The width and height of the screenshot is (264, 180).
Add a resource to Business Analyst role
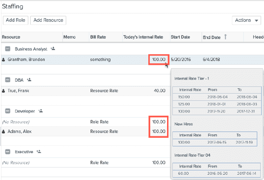pos(53,48)
